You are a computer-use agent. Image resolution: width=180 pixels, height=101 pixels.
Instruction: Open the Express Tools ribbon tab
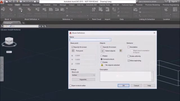[x=105, y=5]
